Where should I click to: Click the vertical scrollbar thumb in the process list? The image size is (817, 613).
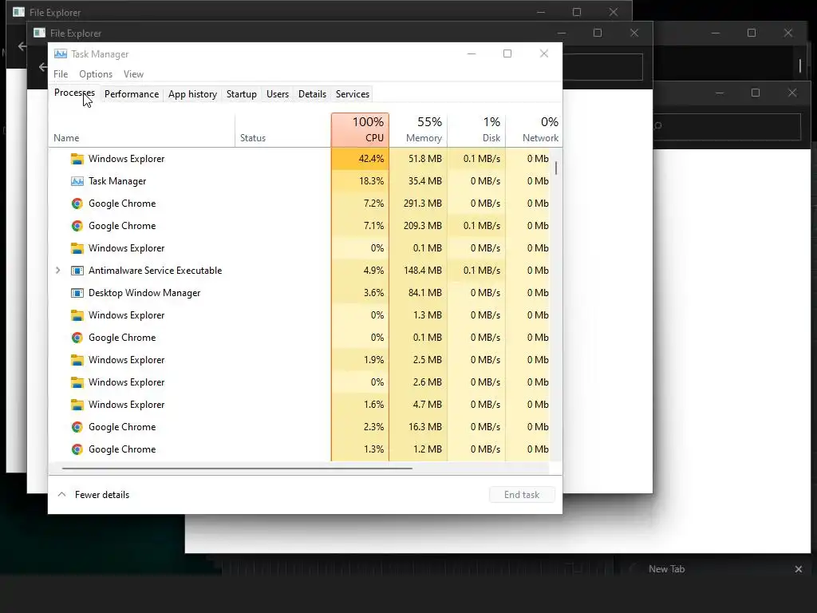pos(556,168)
